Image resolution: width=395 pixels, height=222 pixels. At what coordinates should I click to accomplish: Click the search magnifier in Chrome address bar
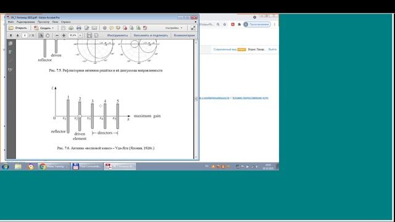coord(218,25)
